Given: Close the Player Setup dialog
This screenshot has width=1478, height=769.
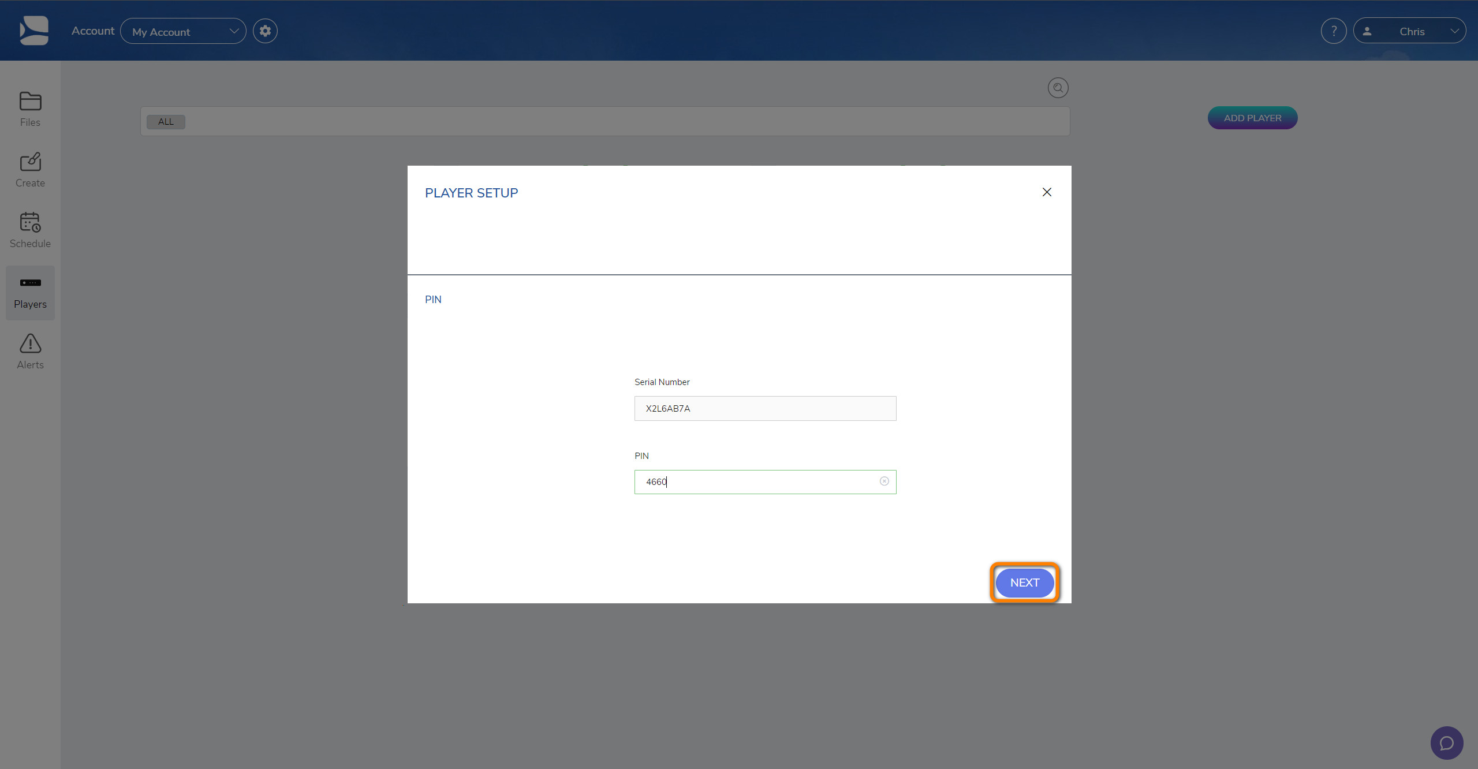Looking at the screenshot, I should pyautogui.click(x=1047, y=192).
